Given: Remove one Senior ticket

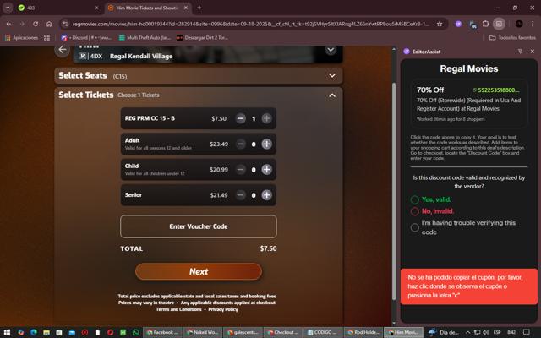Looking at the screenshot, I should [240, 195].
